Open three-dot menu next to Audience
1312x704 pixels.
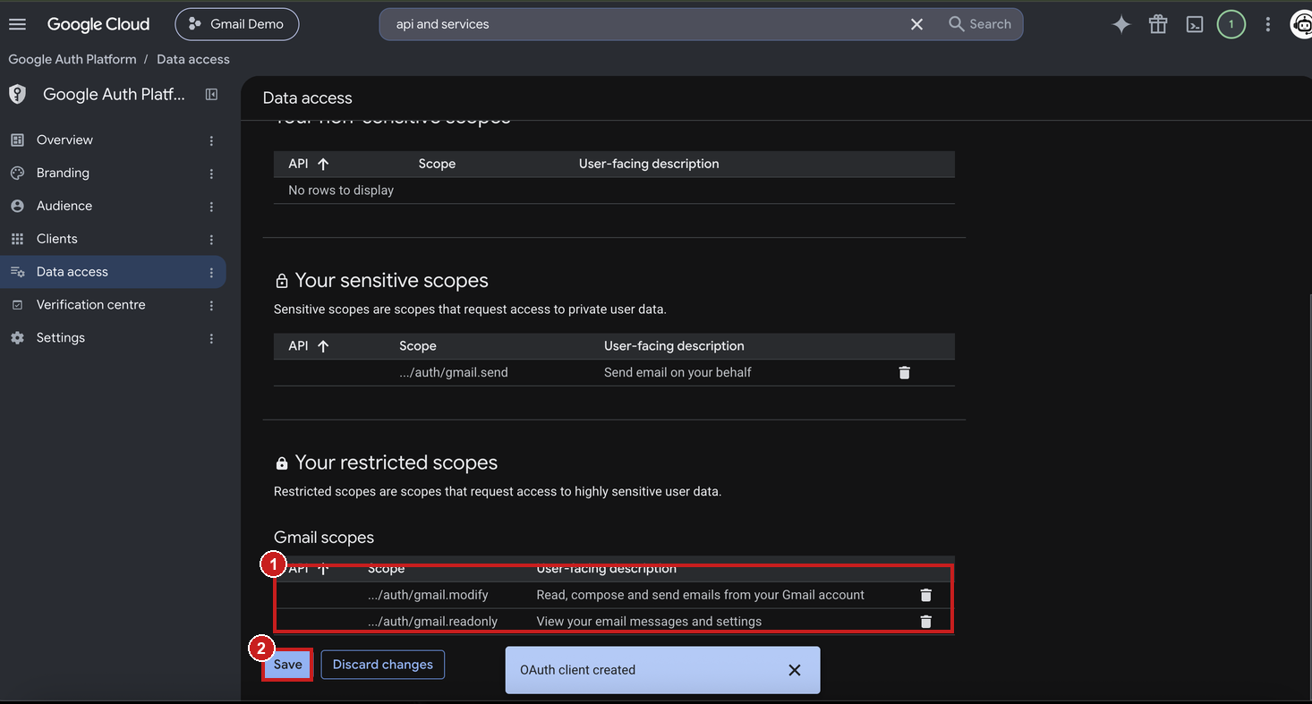click(x=211, y=207)
